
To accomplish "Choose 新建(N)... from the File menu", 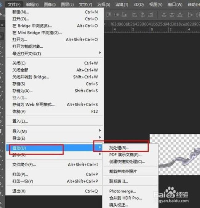I will coord(55,12).
